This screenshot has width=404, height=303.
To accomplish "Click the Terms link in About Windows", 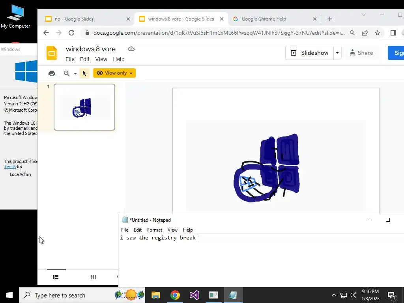I will pyautogui.click(x=10, y=167).
